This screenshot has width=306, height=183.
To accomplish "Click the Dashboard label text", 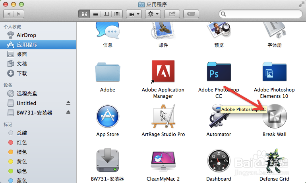I will click(219, 179).
